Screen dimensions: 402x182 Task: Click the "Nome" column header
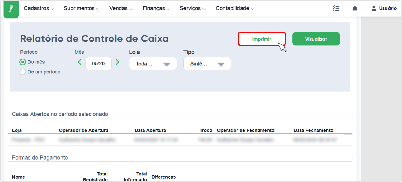coord(18,177)
